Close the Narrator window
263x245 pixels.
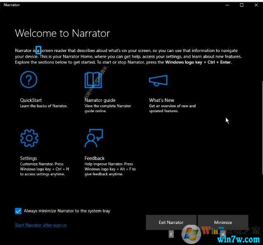[256, 5]
